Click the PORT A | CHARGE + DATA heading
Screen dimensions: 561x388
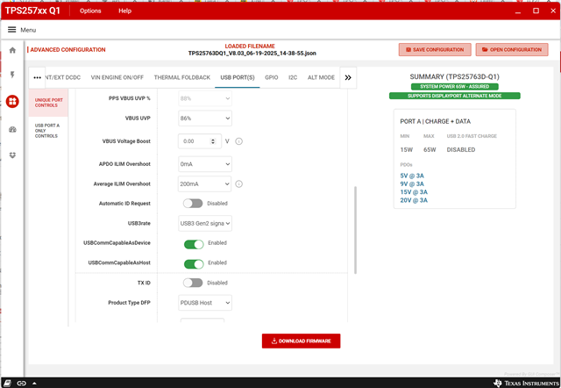click(435, 121)
